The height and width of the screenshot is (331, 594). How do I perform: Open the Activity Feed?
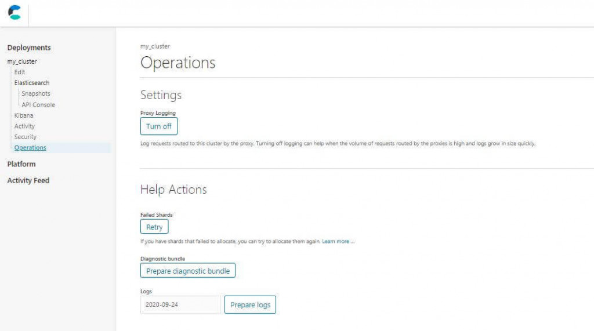[28, 181]
